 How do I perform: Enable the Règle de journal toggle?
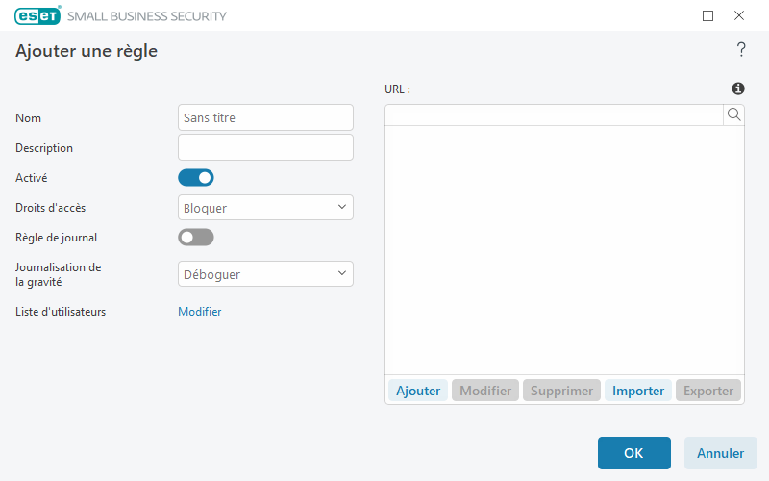(x=196, y=238)
